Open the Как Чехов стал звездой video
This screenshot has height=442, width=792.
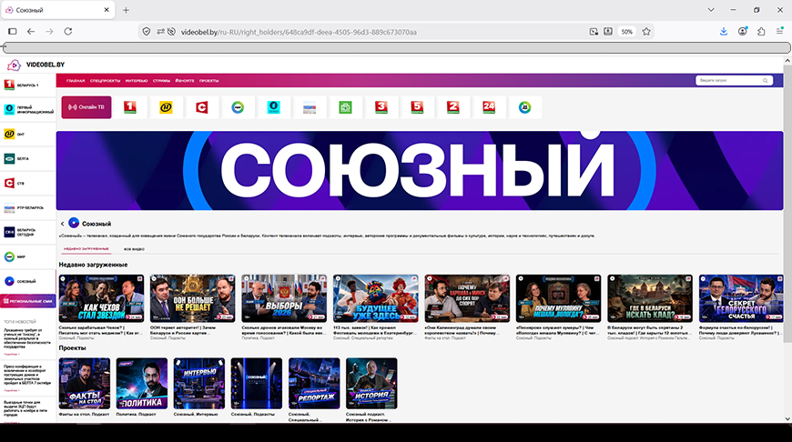click(101, 298)
